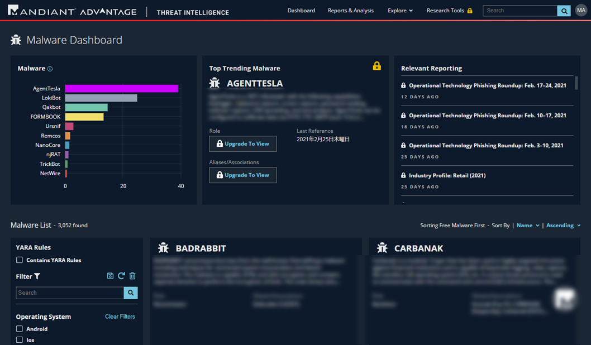Click the Malware info icon
This screenshot has width=591, height=345.
50,69
